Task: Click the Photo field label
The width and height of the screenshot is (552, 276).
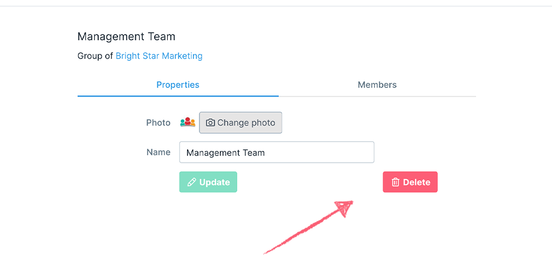Action: [x=158, y=122]
